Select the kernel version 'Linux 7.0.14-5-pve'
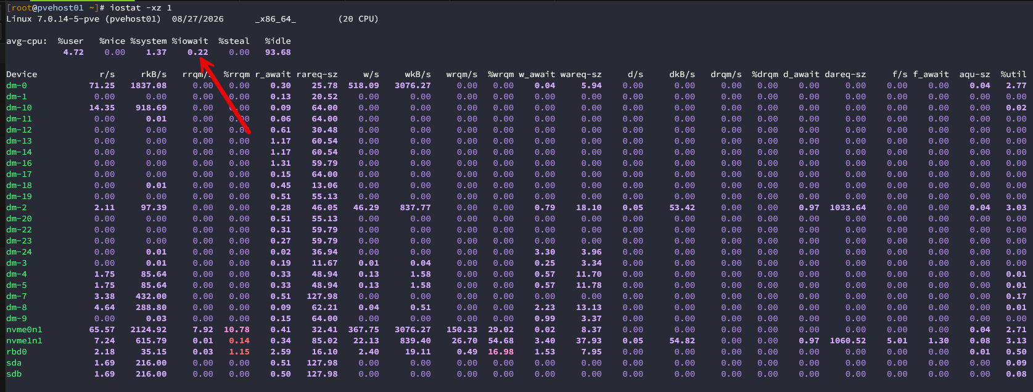This screenshot has width=1033, height=392. coord(52,19)
